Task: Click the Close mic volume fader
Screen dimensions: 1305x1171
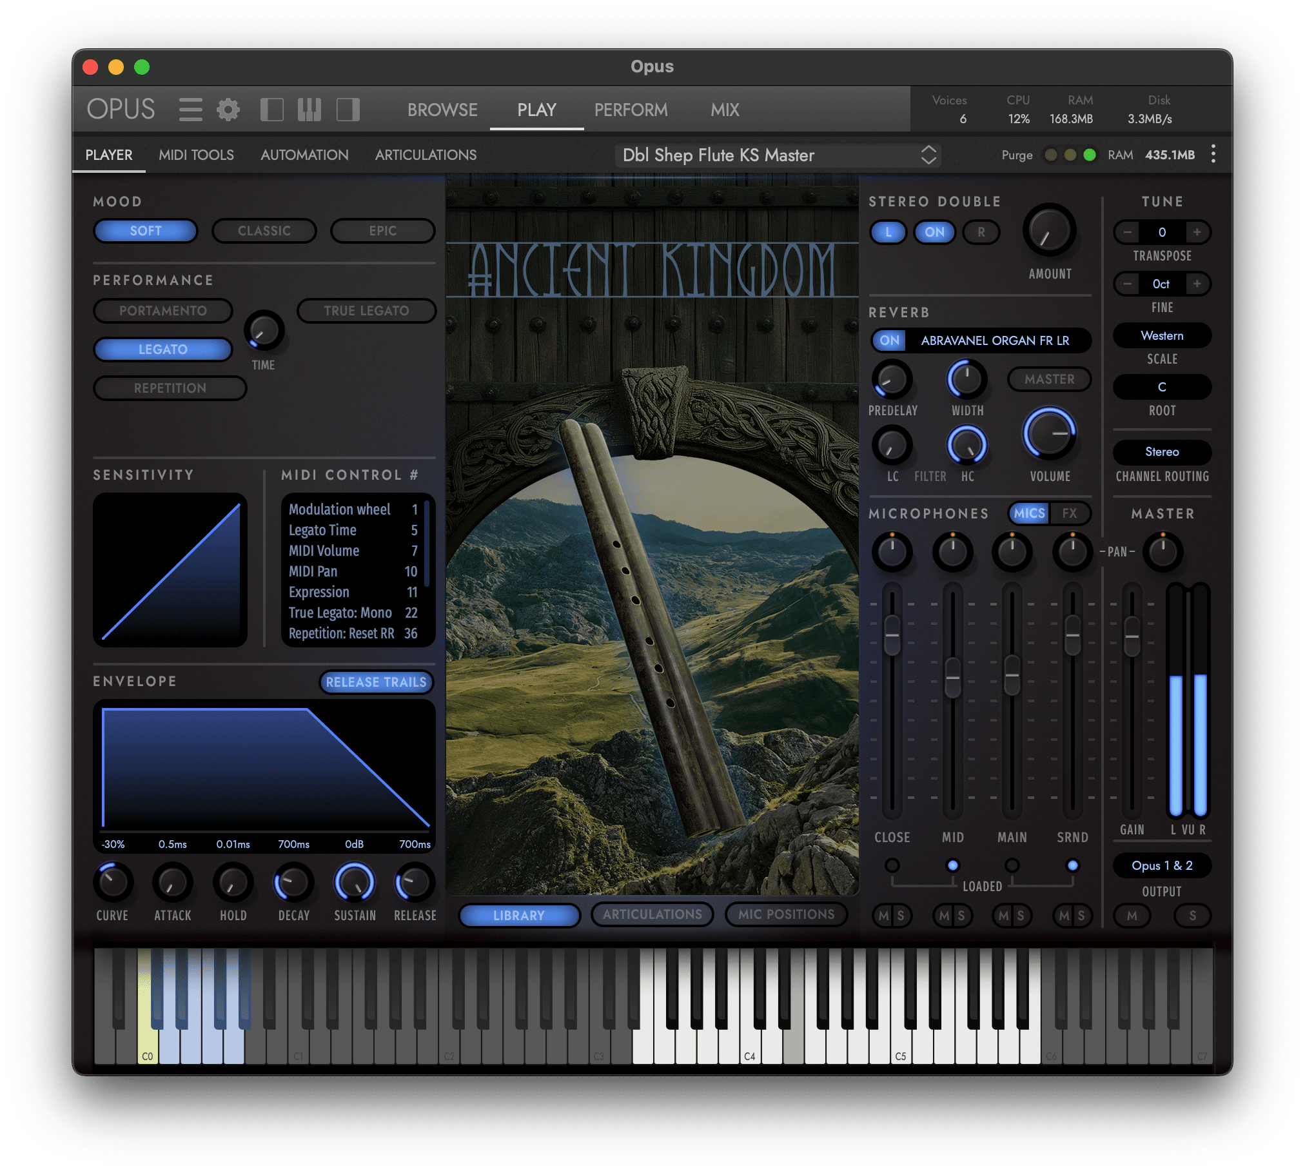Action: (x=892, y=635)
